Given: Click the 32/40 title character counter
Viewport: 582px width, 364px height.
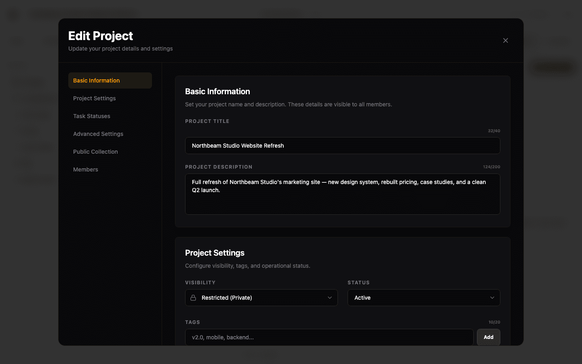Looking at the screenshot, I should [493, 131].
